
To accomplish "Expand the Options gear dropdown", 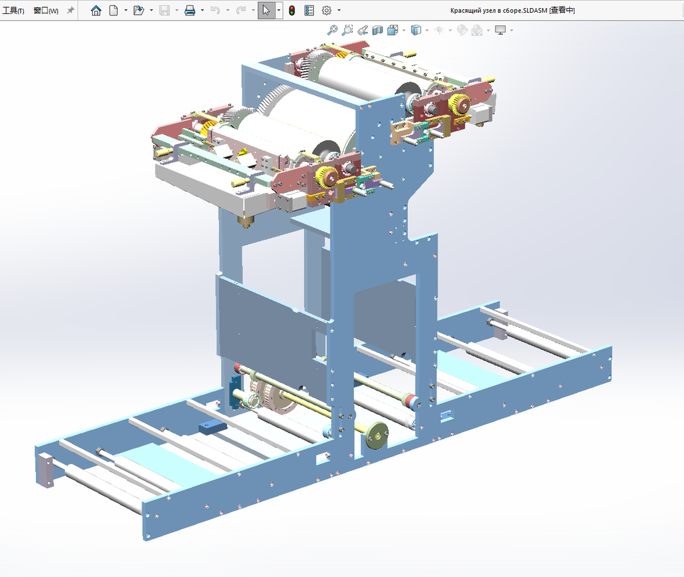I will 339,10.
